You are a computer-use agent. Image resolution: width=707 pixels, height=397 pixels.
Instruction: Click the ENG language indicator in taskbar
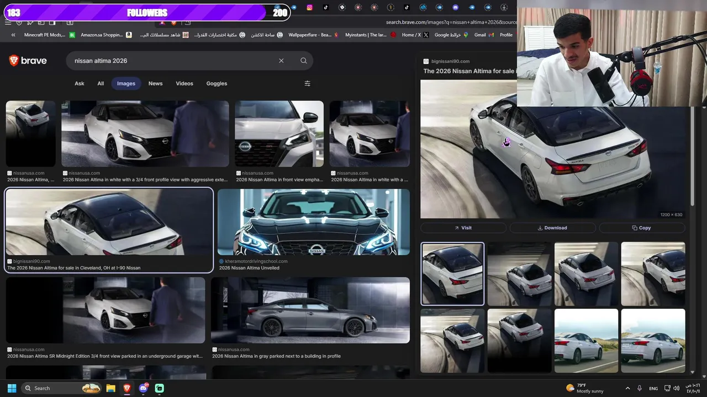653,388
